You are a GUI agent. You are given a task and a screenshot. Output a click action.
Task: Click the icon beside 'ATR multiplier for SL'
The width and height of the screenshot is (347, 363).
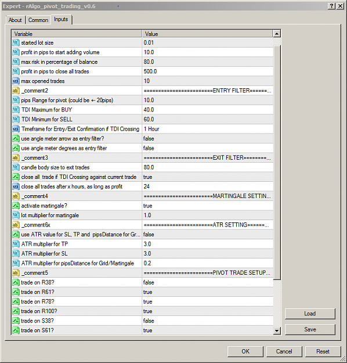(16, 253)
